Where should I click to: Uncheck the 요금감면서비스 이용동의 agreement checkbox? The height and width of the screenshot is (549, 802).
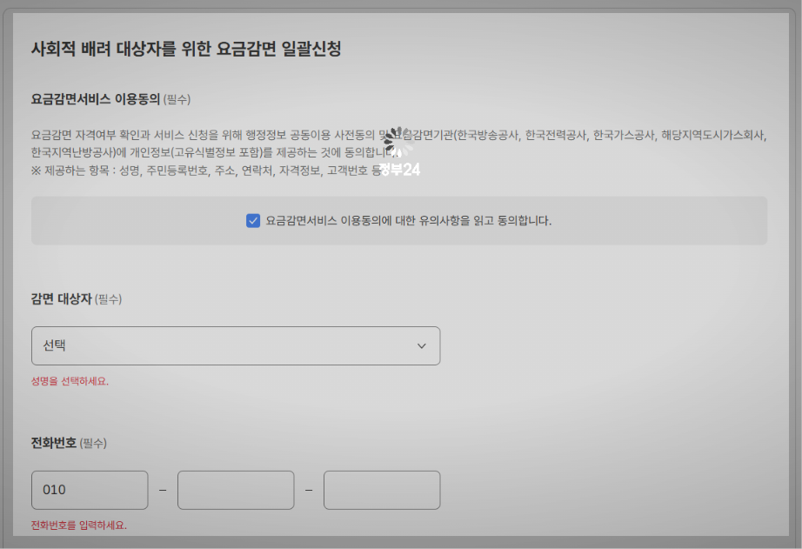(252, 220)
